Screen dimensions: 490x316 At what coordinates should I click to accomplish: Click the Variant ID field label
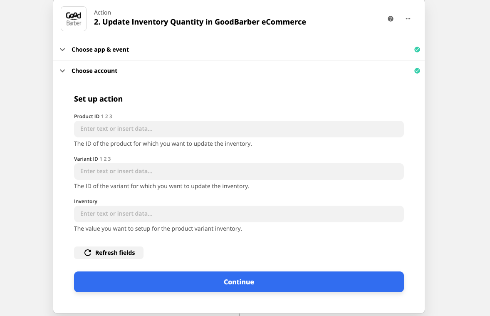click(86, 159)
